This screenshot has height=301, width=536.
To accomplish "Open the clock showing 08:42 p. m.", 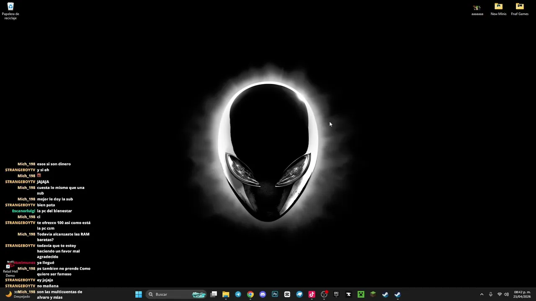I will click(522, 294).
